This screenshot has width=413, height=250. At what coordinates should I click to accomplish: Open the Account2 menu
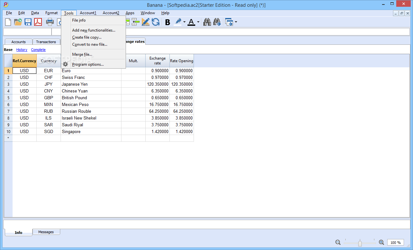click(111, 13)
